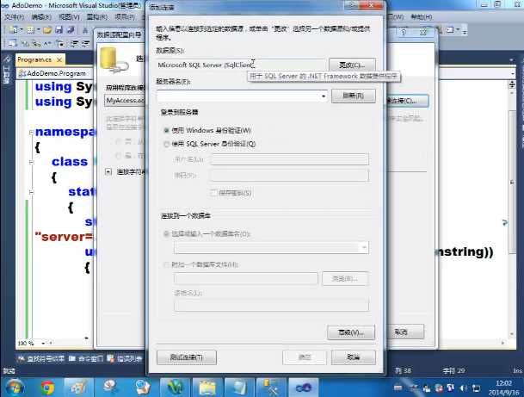Select the choose or enter database name radio
The width and height of the screenshot is (524, 397).
166,233
